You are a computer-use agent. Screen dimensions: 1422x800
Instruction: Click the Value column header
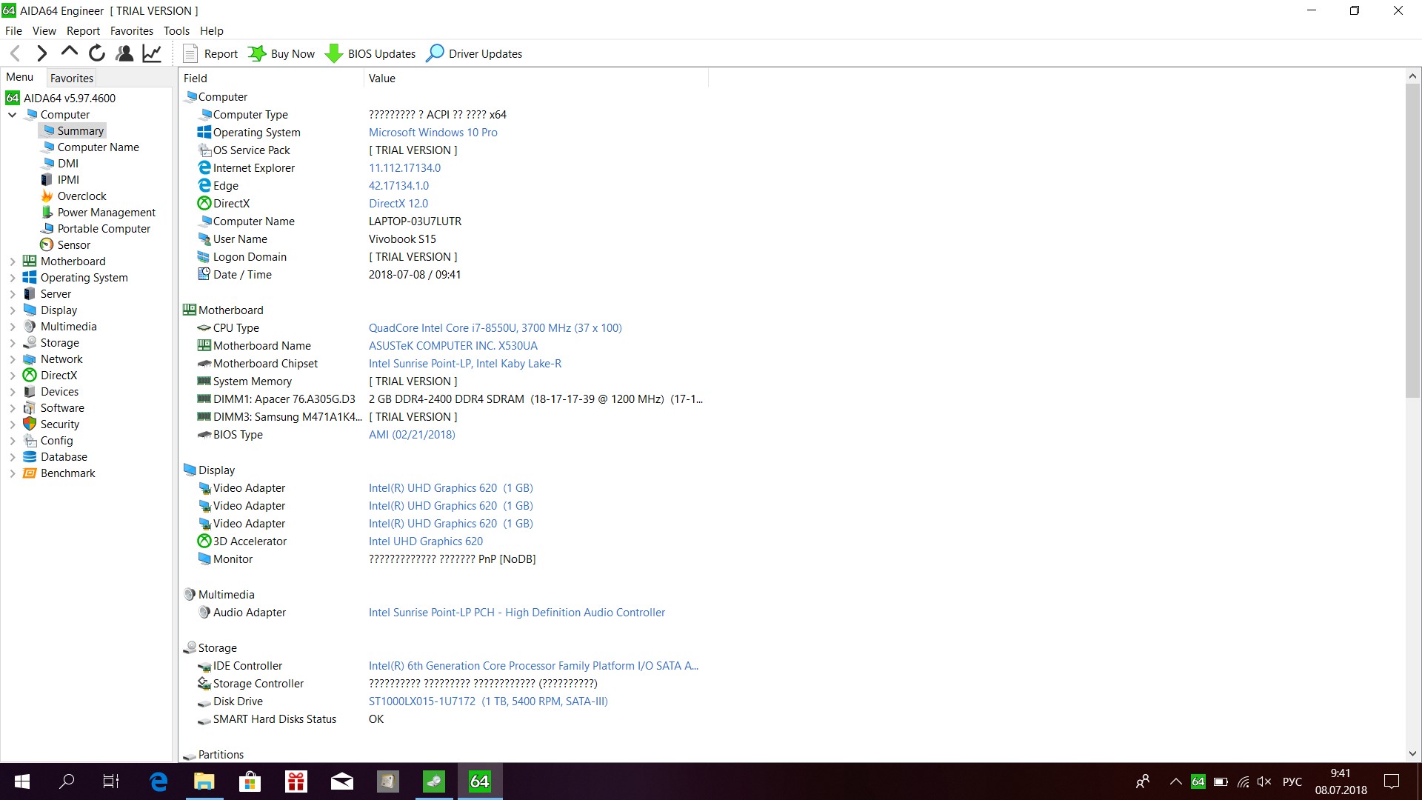[x=536, y=79]
